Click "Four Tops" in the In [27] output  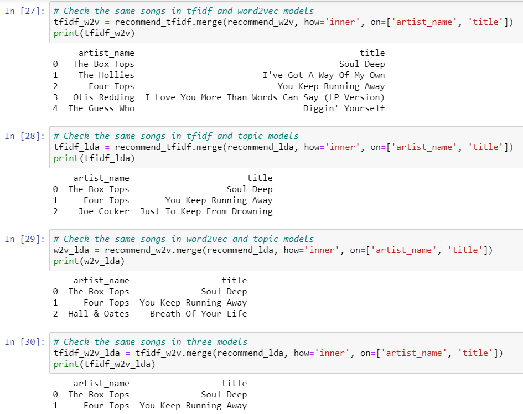[x=111, y=86]
